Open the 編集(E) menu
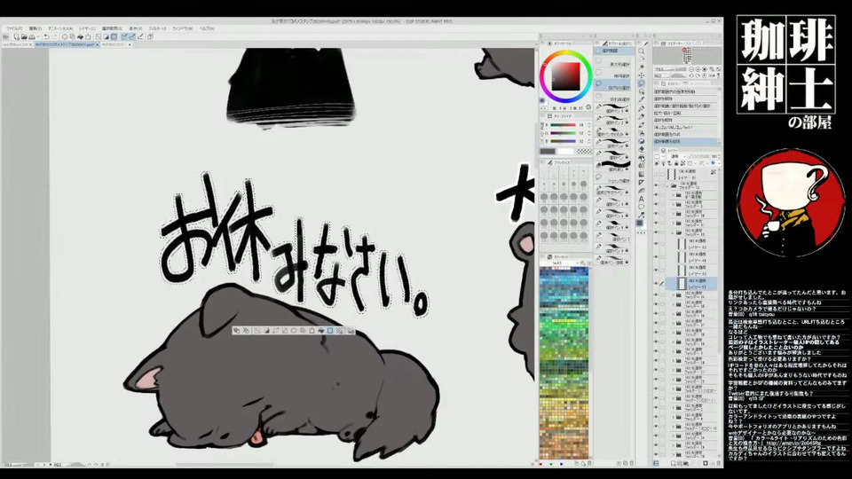 click(35, 28)
